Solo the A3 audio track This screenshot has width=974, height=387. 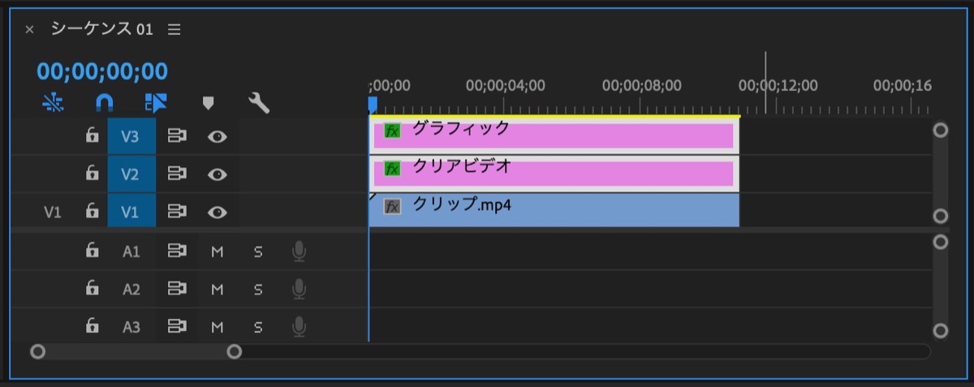(258, 328)
